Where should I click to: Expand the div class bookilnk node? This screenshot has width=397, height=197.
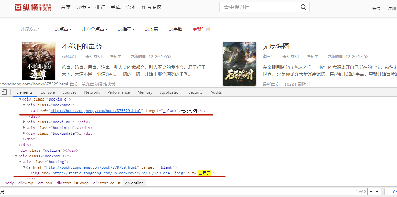pyautogui.click(x=24, y=122)
